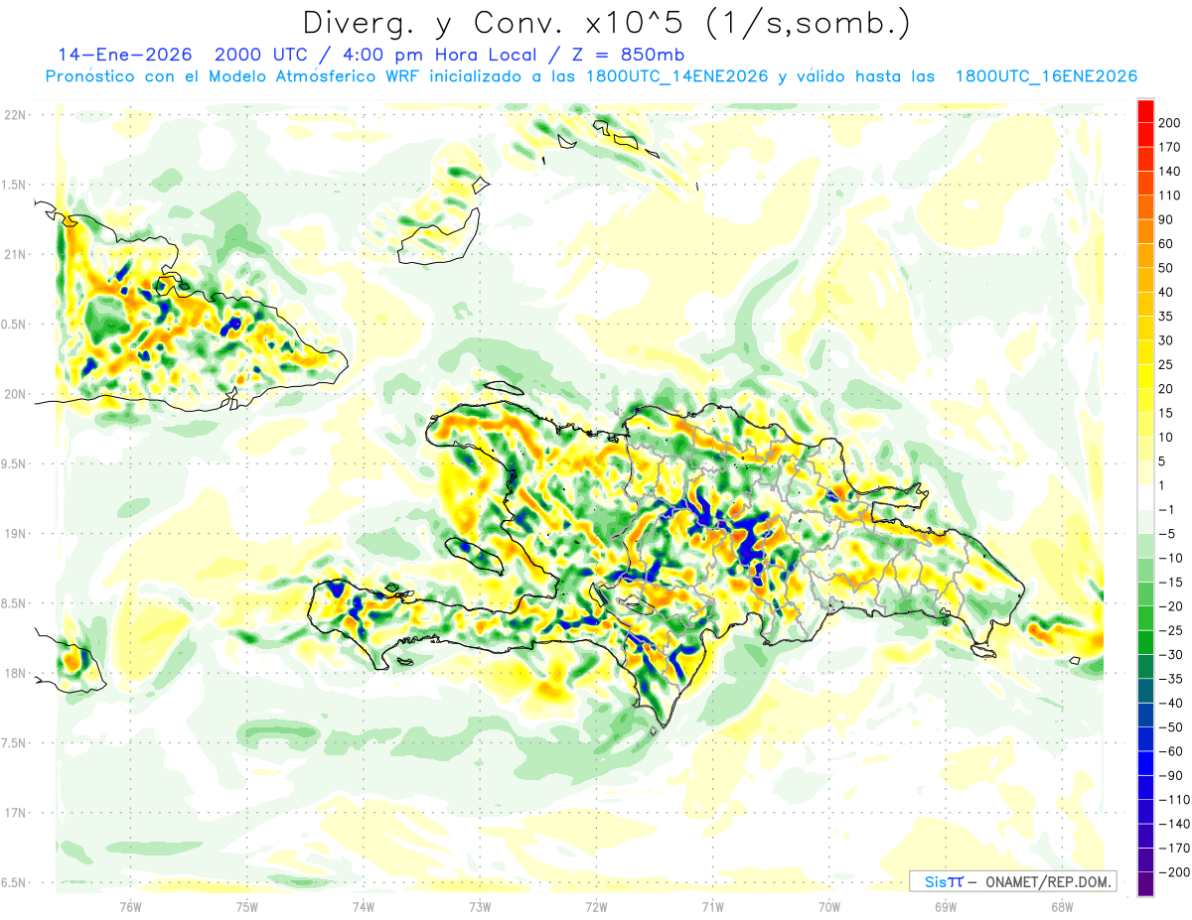Click the '1800UTC_16ENE2026' valid-until time
Screen dimensions: 1192x920
tap(1046, 76)
